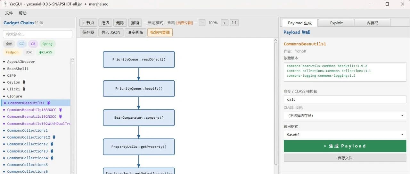Click the PriorityQueue::heapify() node
The width and height of the screenshot is (410, 174).
(x=139, y=89)
